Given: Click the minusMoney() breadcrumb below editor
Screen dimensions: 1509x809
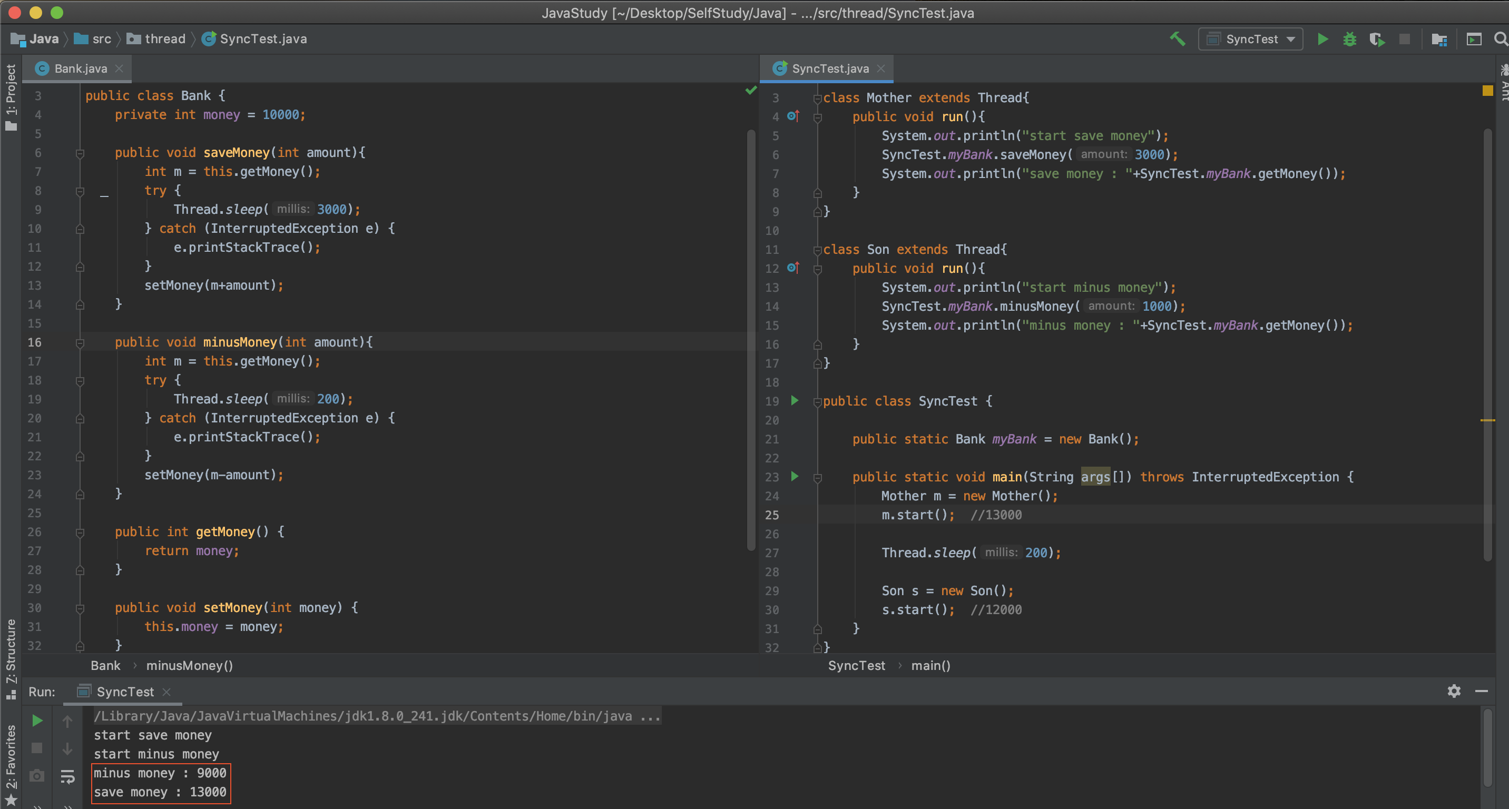Looking at the screenshot, I should tap(189, 665).
